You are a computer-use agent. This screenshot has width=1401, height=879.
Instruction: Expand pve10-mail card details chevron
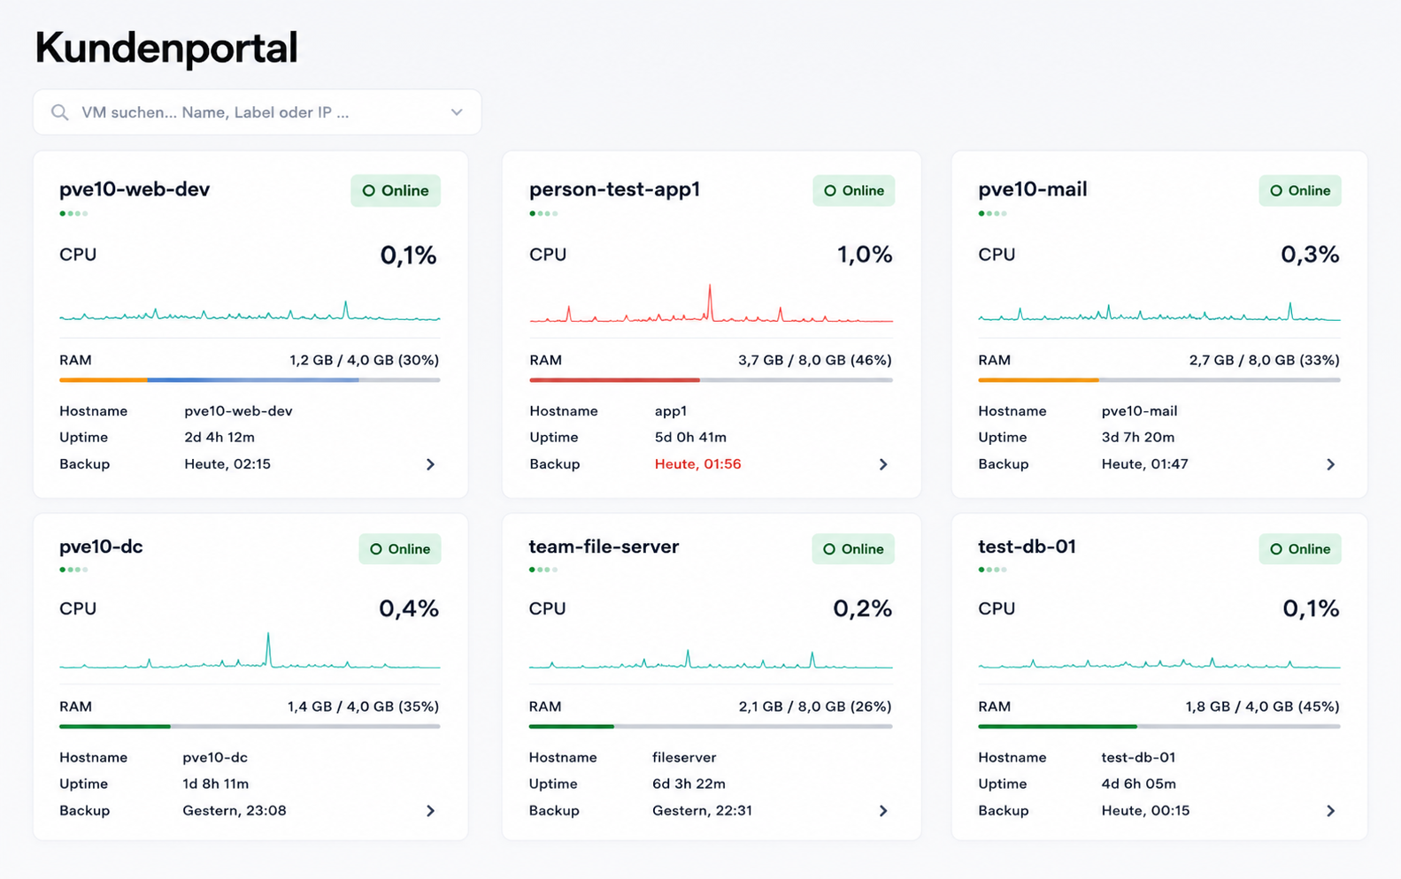pos(1331,464)
